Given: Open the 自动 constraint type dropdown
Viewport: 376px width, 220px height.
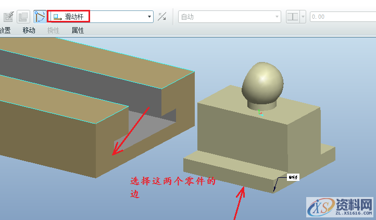Looking at the screenshot, I should tap(230, 17).
